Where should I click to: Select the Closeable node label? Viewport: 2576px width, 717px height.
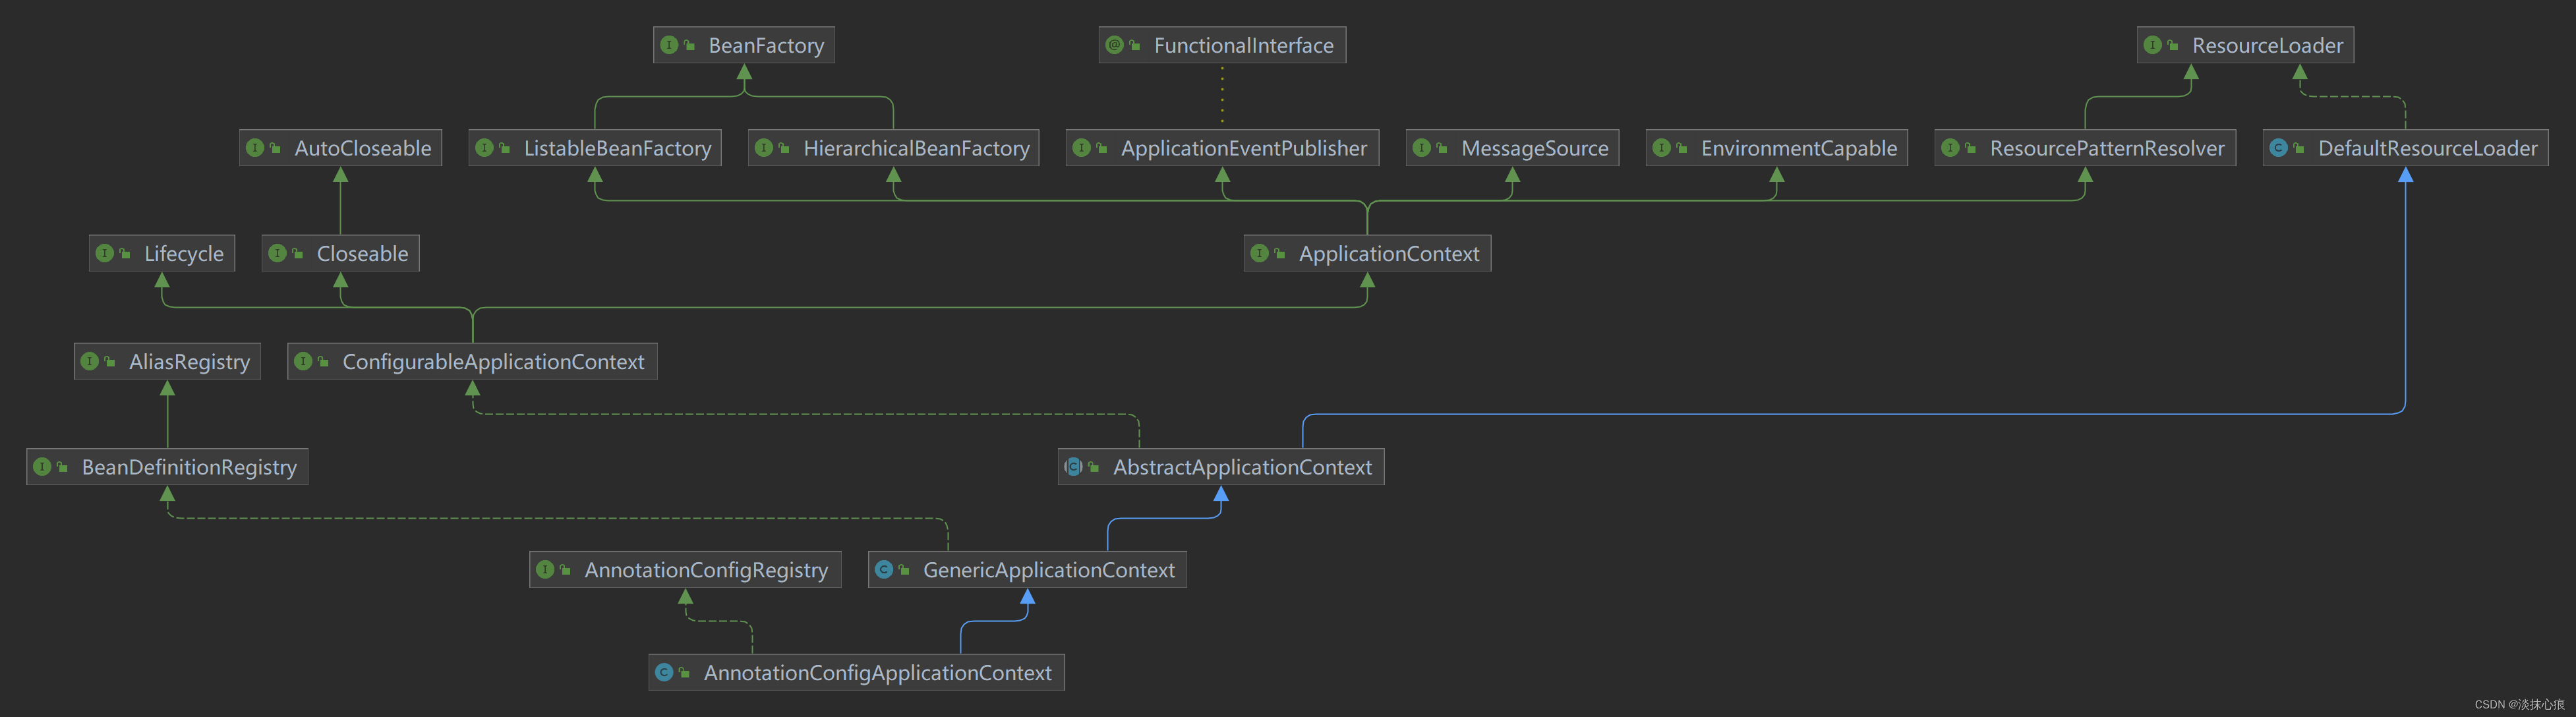[x=362, y=253]
